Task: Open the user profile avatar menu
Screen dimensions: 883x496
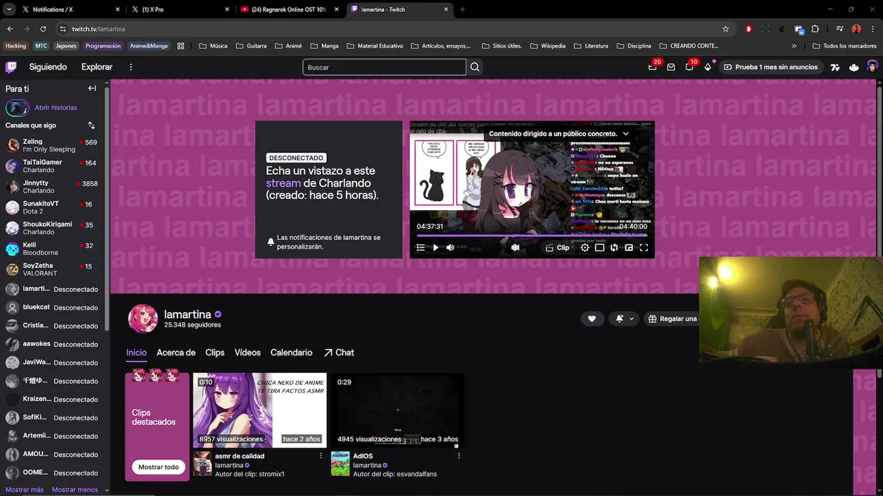Action: pos(872,67)
